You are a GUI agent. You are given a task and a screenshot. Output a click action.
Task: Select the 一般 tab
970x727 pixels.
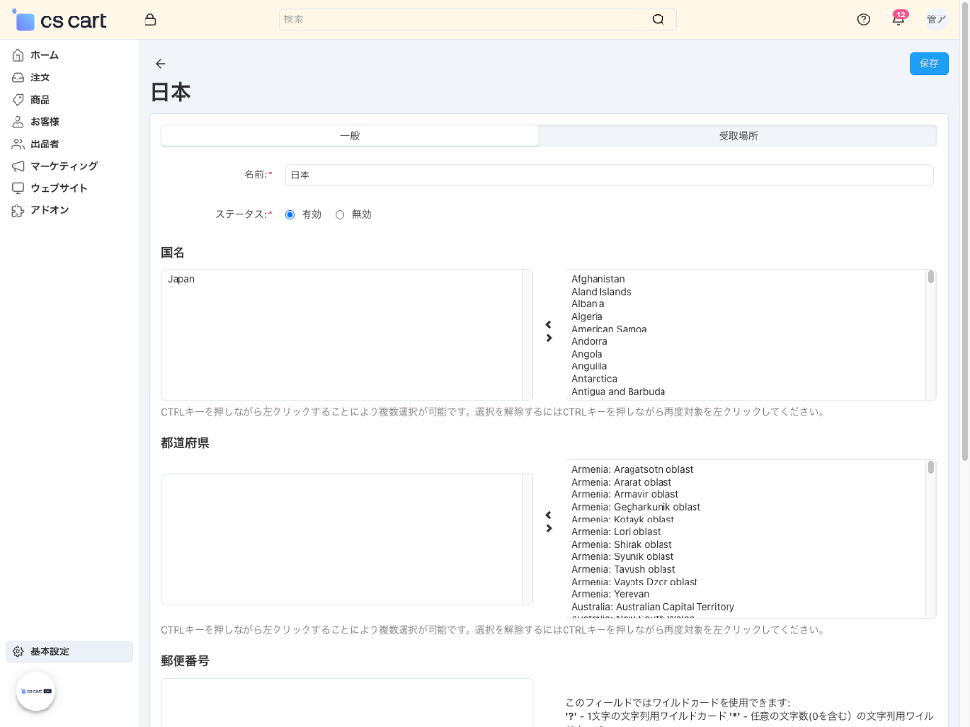[x=350, y=135]
